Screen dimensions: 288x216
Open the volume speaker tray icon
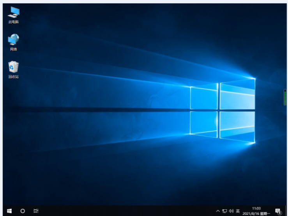tap(231, 211)
